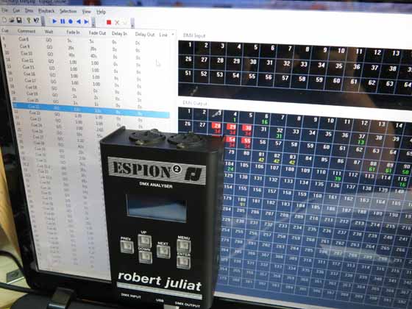Click the Fade In column header
Viewport: 412px width, 309px height.
tap(73, 32)
